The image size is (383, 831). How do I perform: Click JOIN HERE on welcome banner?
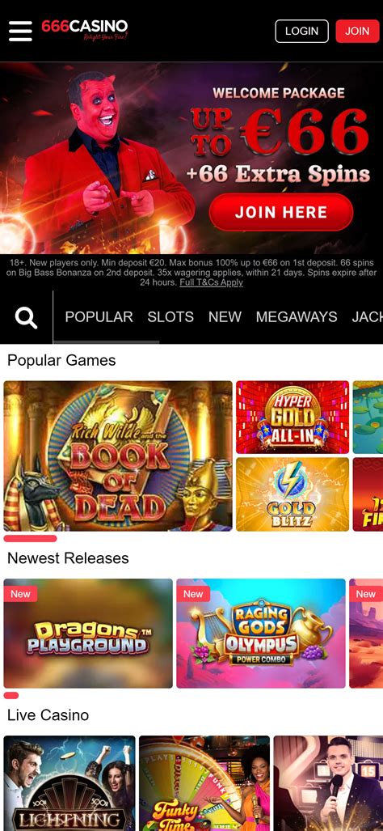tap(281, 212)
